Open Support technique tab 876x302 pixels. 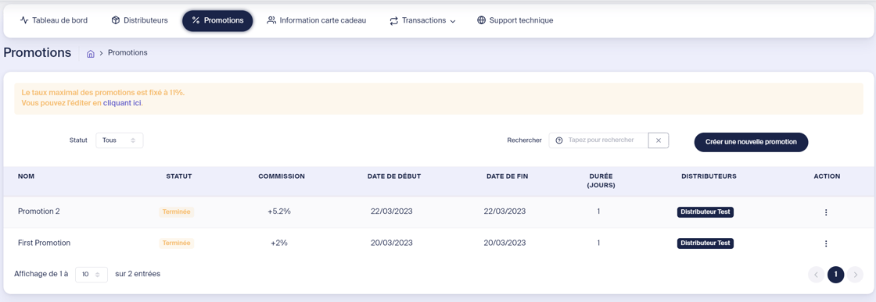(515, 20)
